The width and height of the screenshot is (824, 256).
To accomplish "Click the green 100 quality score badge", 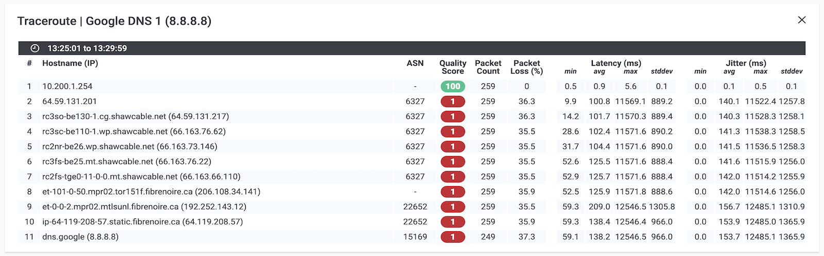I will pos(453,86).
